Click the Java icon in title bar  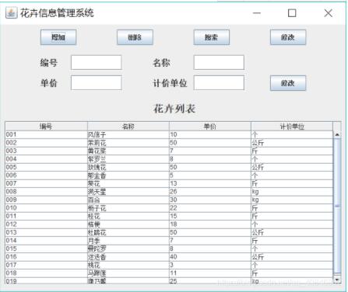click(x=12, y=13)
